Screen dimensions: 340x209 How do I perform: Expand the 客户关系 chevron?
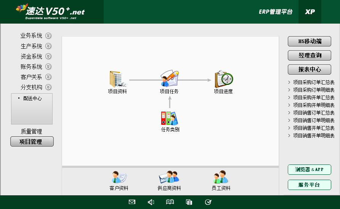(x=48, y=77)
